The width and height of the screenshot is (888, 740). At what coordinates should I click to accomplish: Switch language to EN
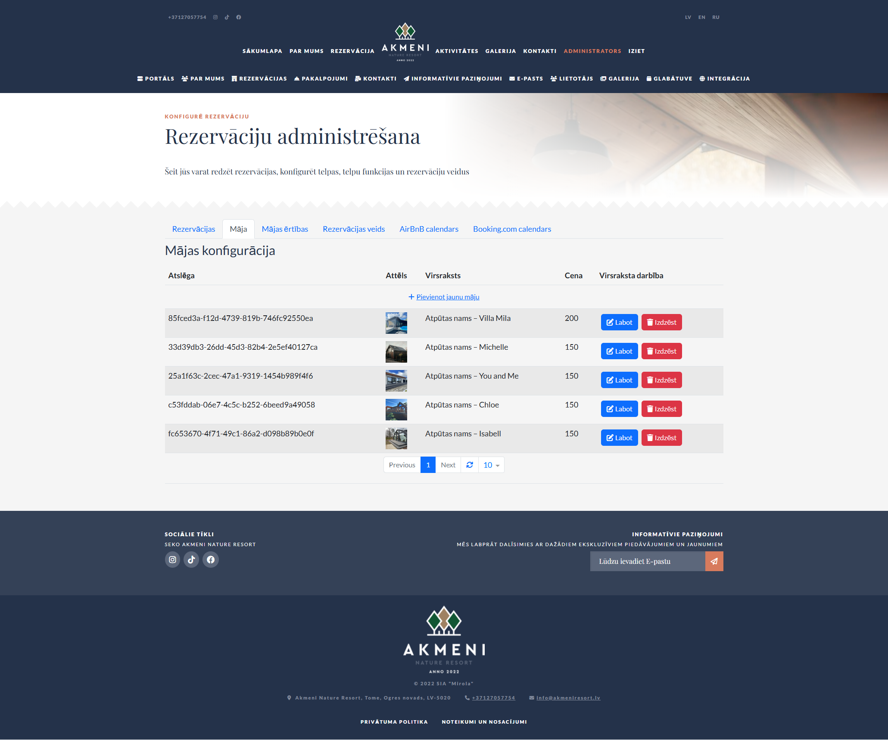702,17
